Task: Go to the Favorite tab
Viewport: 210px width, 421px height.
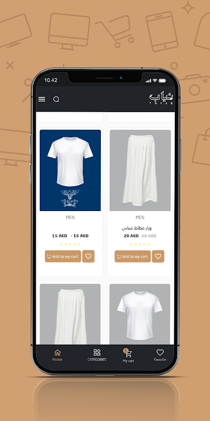Action: [160, 356]
